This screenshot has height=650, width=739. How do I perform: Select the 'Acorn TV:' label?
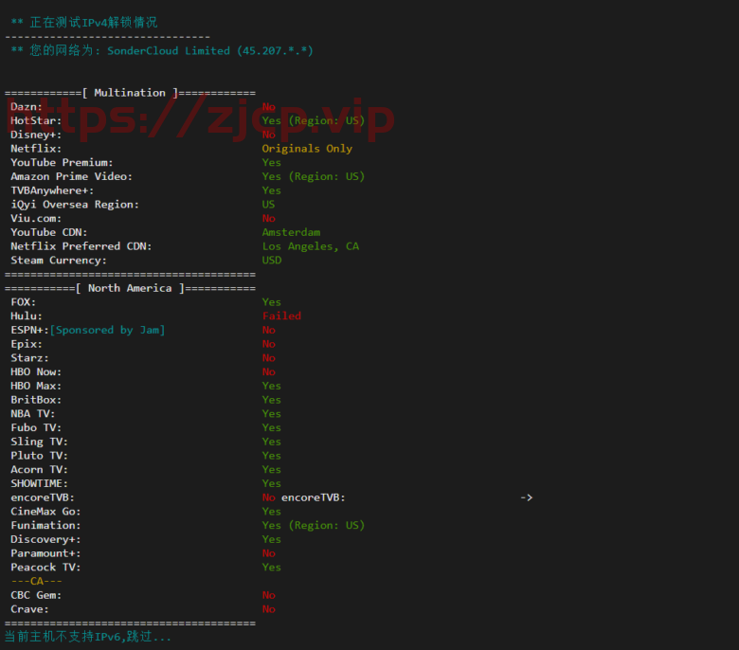pos(40,469)
